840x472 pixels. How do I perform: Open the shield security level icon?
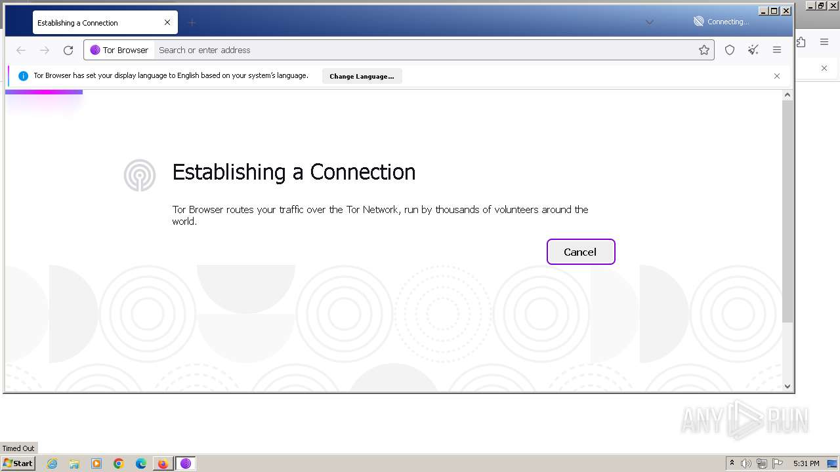(x=730, y=50)
